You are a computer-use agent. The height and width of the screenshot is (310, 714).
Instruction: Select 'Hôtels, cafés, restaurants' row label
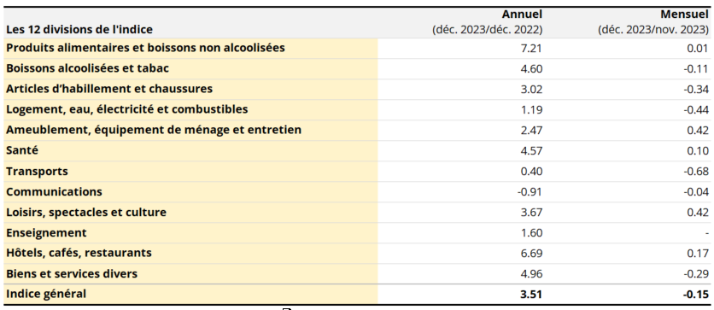pos(79,253)
